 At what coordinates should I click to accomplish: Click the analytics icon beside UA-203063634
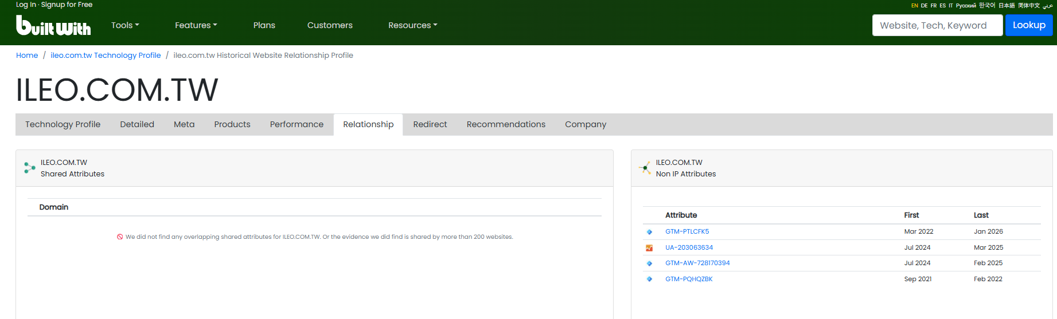[649, 248]
